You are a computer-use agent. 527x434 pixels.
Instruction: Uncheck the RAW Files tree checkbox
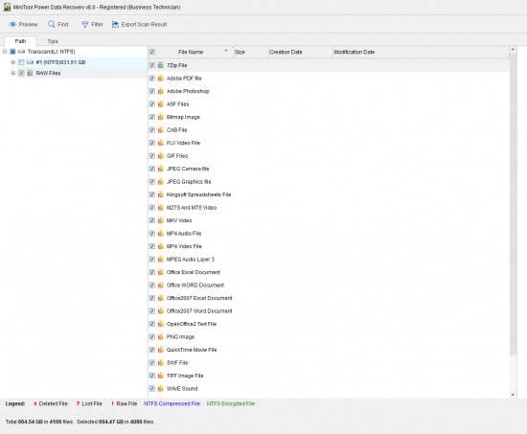(x=21, y=73)
